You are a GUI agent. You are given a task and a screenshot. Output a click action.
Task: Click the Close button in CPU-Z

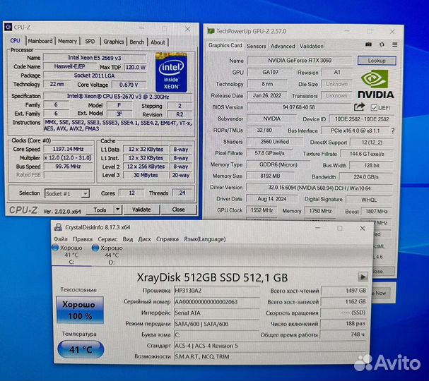pos(178,210)
